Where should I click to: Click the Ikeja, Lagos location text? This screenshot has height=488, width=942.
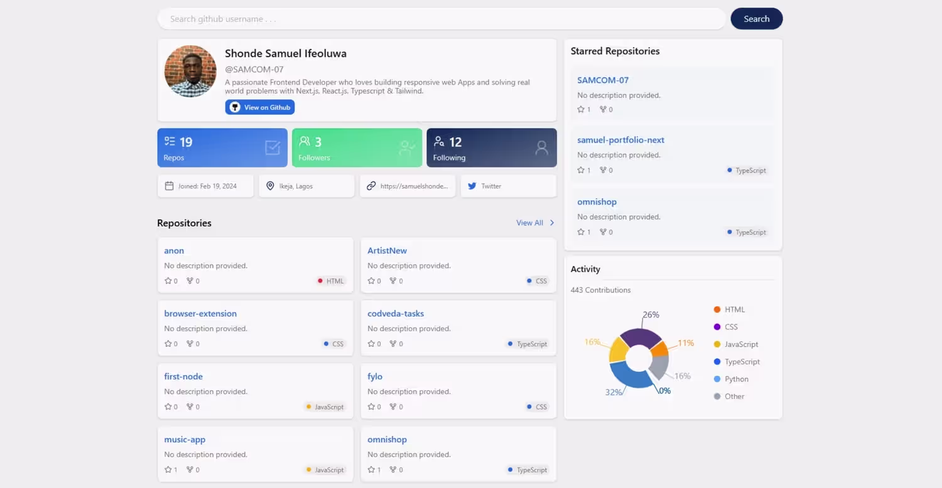click(296, 186)
